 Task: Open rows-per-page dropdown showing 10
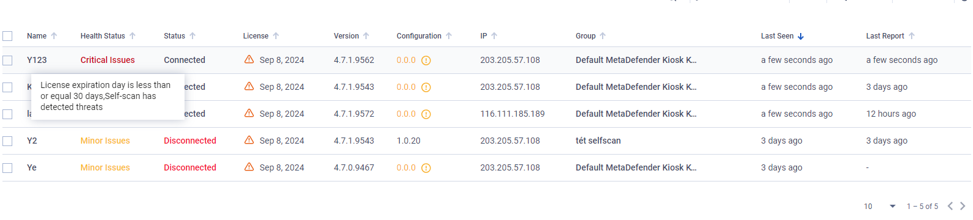click(880, 207)
